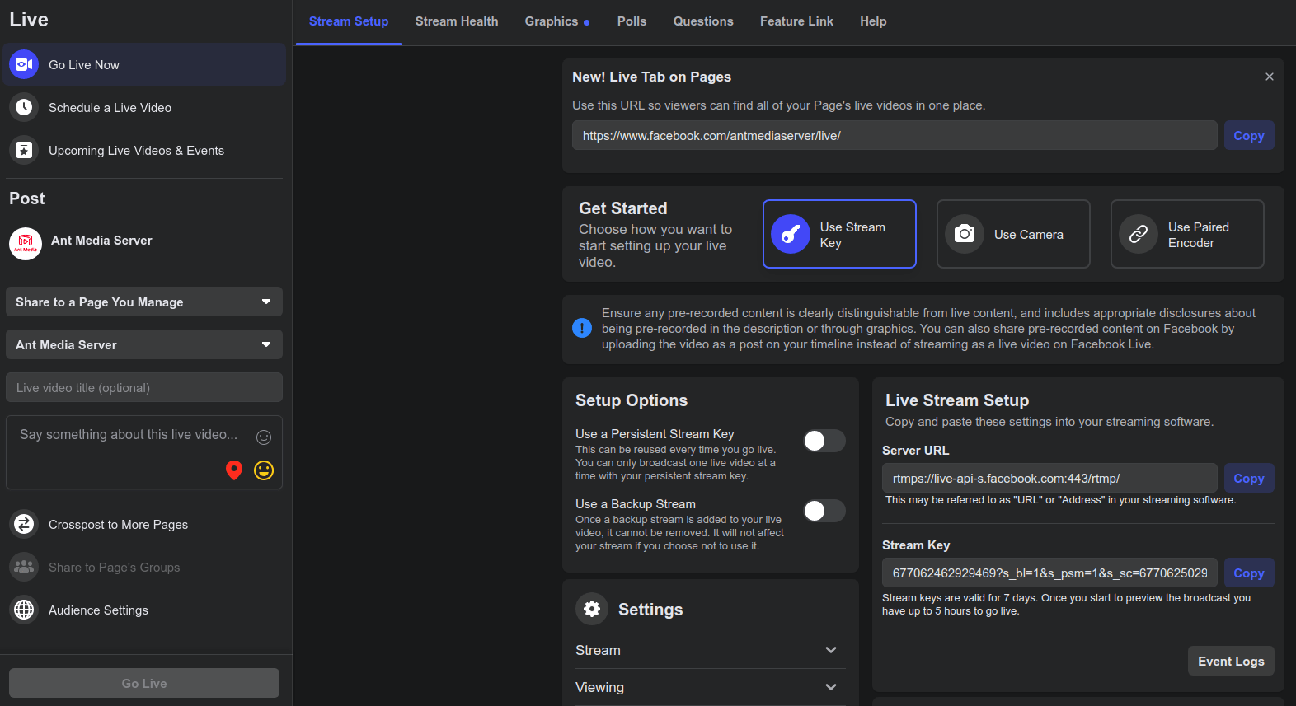1296x706 pixels.
Task: Click the Stream Key text field
Action: [1049, 573]
